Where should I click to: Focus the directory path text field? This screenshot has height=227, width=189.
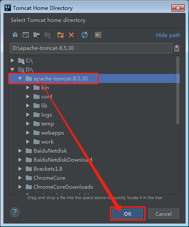(x=91, y=48)
